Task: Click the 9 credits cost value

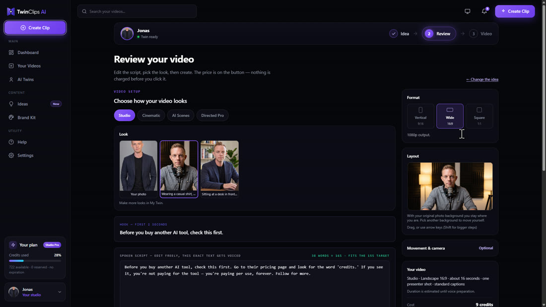Action: click(x=484, y=305)
